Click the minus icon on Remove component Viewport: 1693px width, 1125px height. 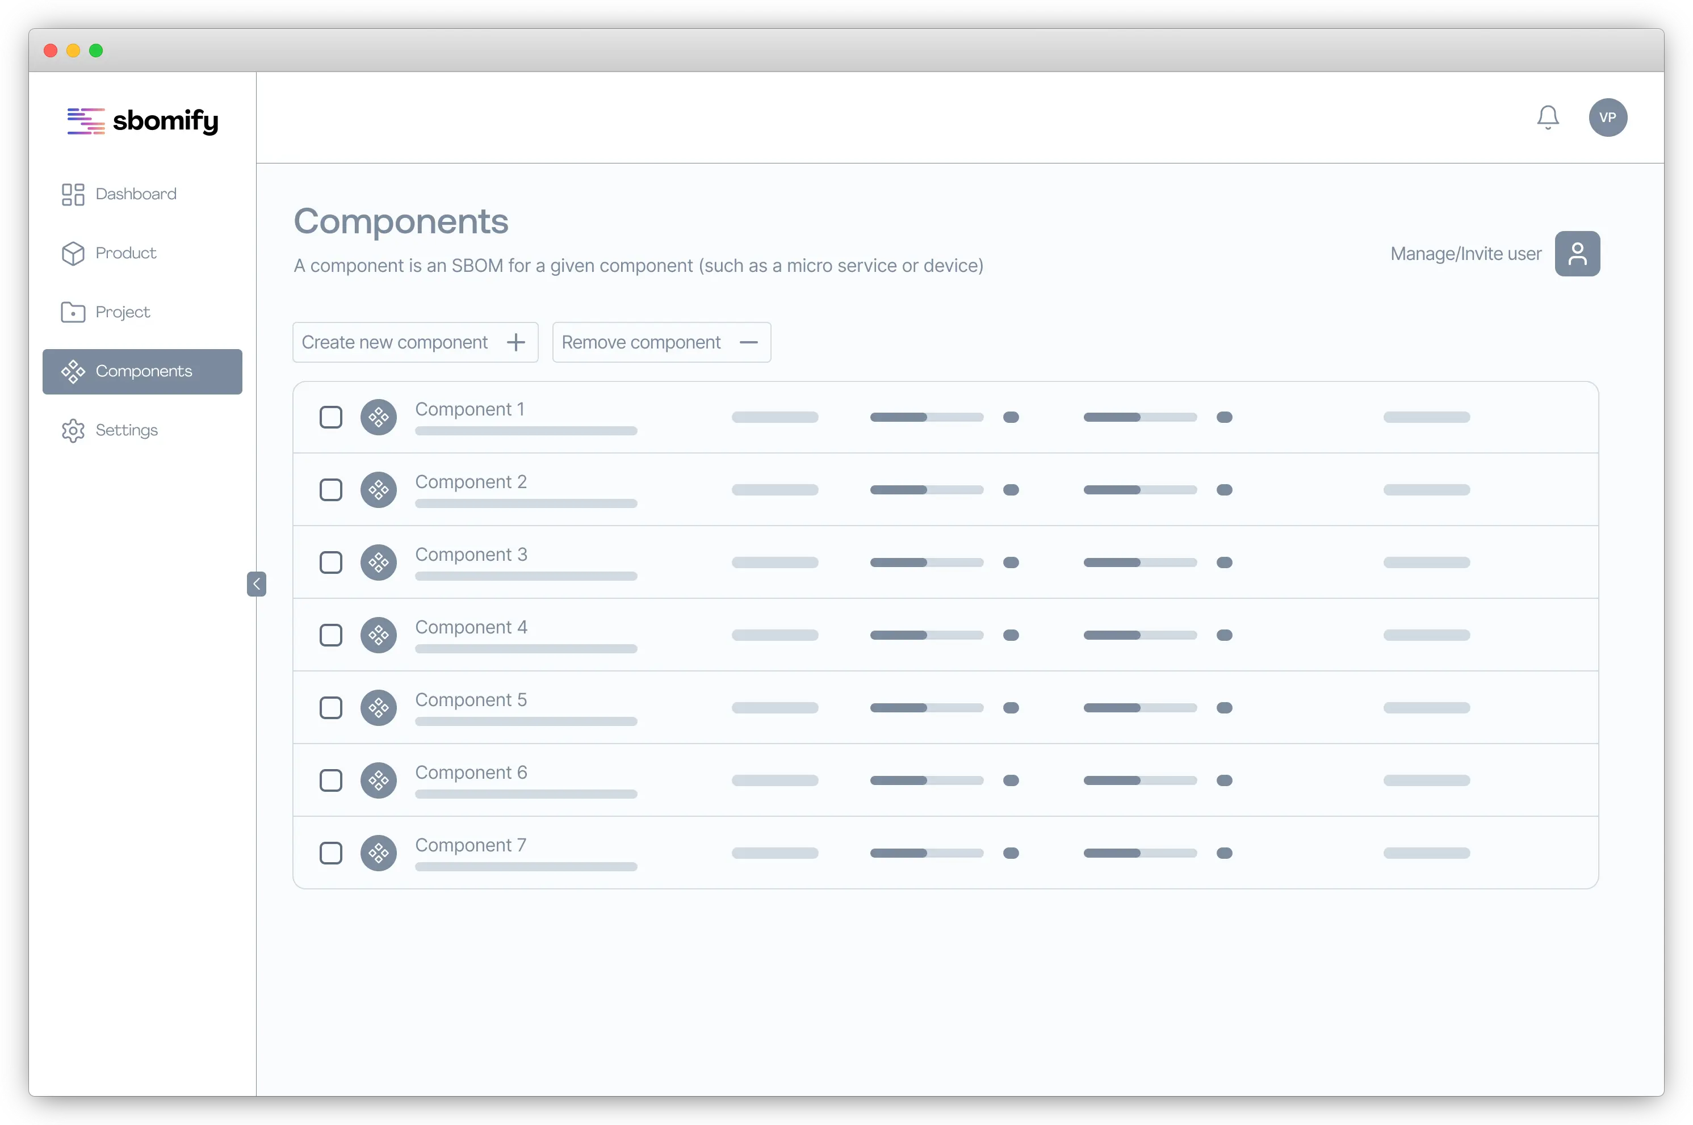(x=748, y=342)
